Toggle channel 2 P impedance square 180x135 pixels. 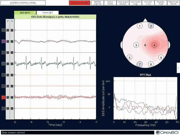coord(8,41)
